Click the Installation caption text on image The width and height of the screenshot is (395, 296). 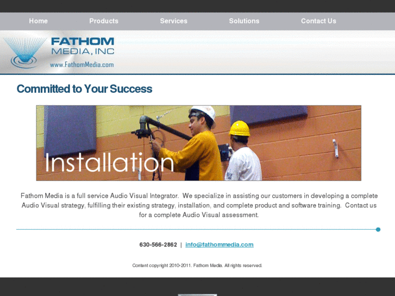(x=109, y=162)
